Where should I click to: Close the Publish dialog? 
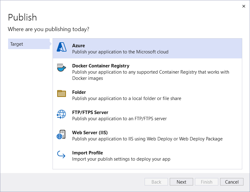click(x=243, y=6)
